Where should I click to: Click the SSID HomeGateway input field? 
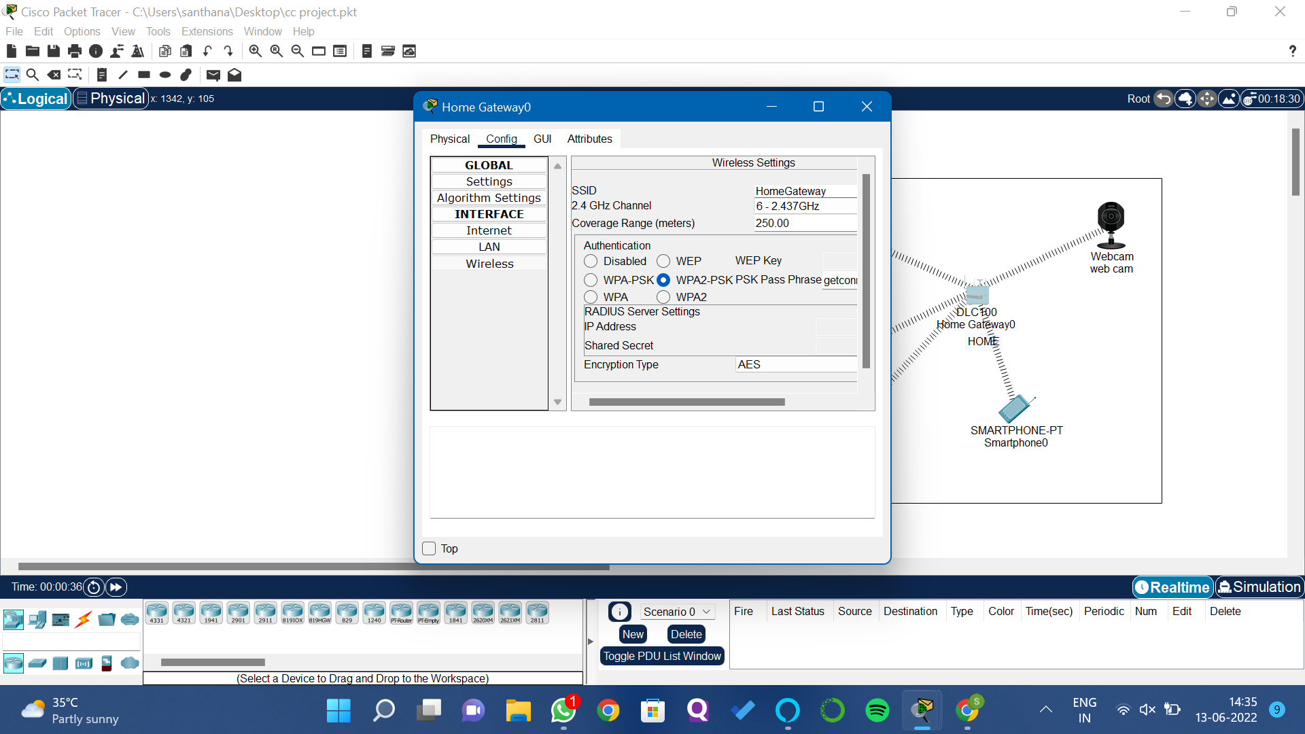point(805,191)
